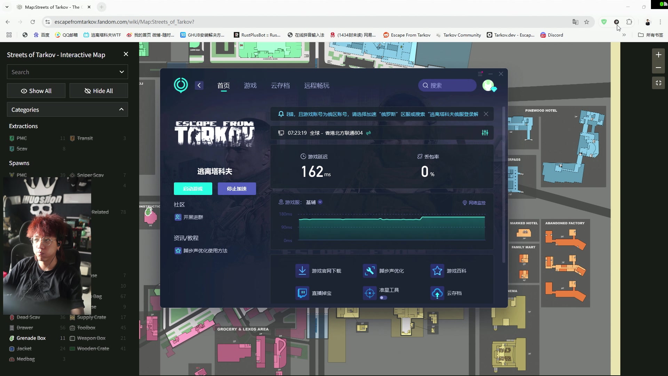
Task: Open 所有书签 all bookmarks folder
Action: (x=651, y=35)
